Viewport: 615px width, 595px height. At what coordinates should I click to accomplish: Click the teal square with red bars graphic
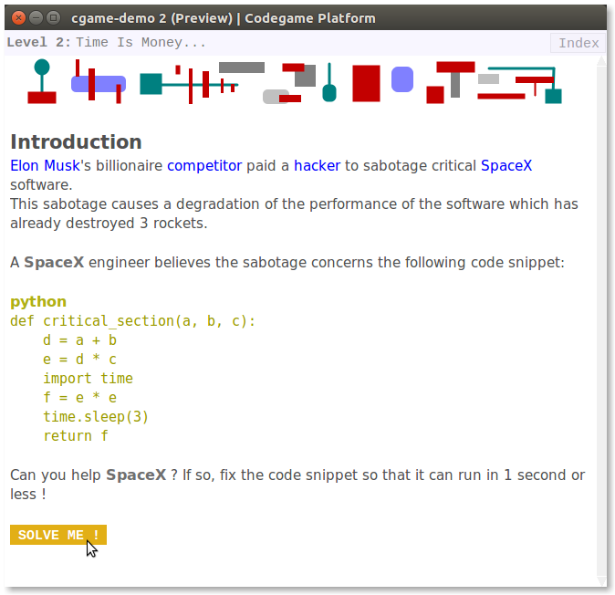click(x=189, y=84)
